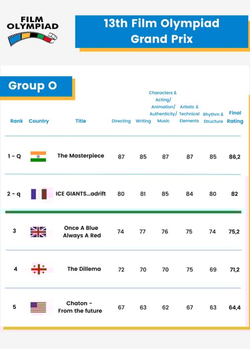Select The Dillema title
This screenshot has height=349, width=250.
pos(84,269)
